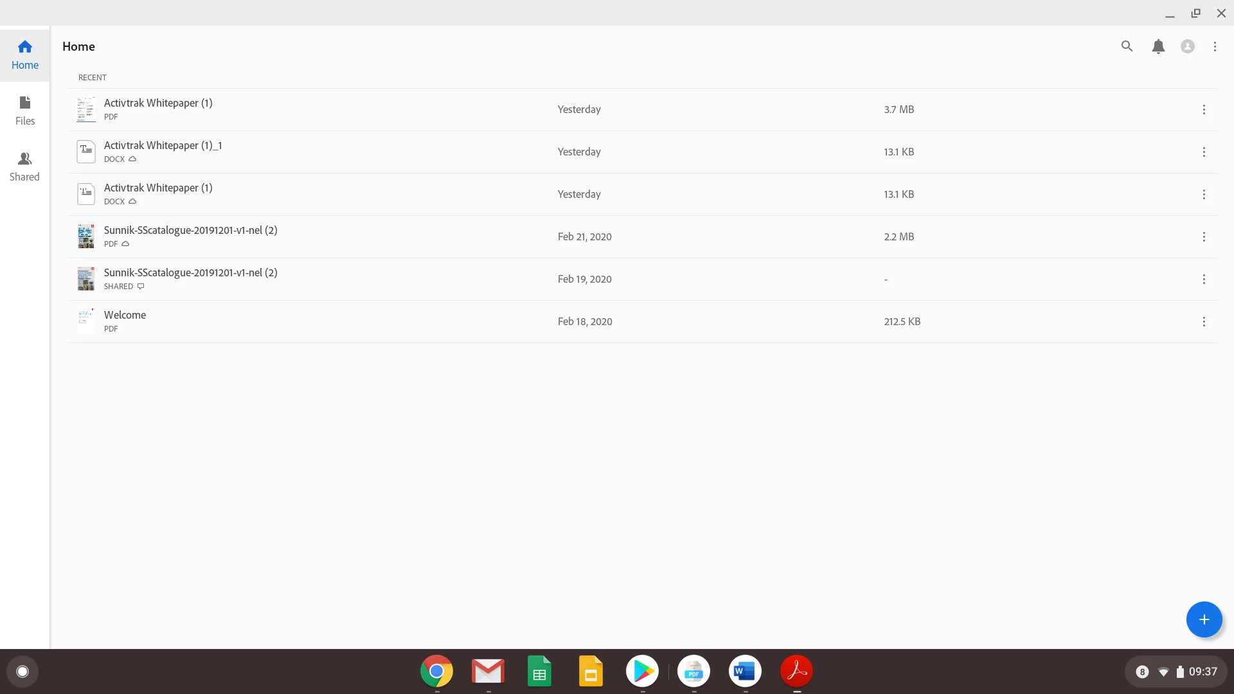Viewport: 1234px width, 694px height.
Task: Open Google Play Store from shelf
Action: [x=642, y=672]
